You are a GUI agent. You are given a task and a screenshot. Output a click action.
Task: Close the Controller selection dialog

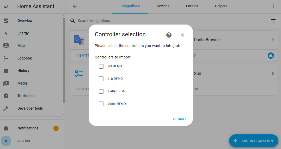pyautogui.click(x=182, y=35)
